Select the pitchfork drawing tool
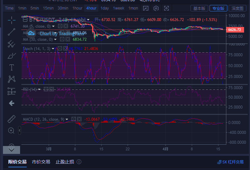250x170 pixels. [12, 44]
